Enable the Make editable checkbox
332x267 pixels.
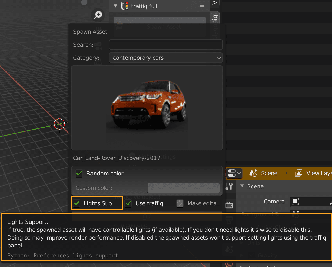[180, 203]
